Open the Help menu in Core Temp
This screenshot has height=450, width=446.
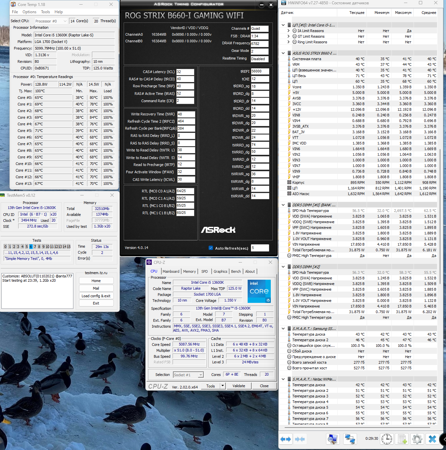click(59, 12)
